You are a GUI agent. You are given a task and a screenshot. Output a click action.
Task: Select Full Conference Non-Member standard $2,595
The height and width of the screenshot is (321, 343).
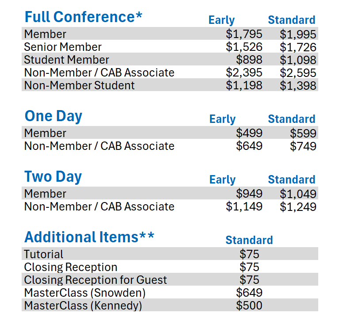(x=298, y=73)
